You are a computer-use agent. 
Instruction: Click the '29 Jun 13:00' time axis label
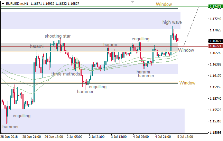[x=54, y=137]
